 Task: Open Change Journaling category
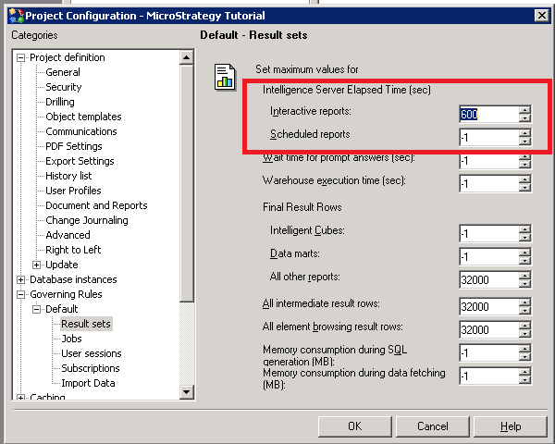pyautogui.click(x=87, y=220)
